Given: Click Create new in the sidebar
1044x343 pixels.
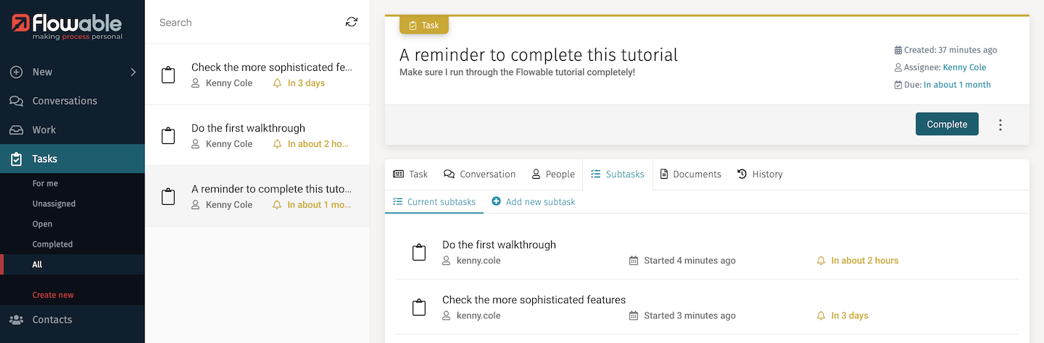Looking at the screenshot, I should [53, 295].
